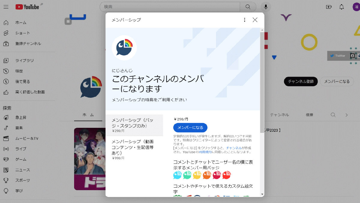Viewport: 360px width, 203px height.
Task: Open the hamburger guide menu
Action: click(x=6, y=7)
